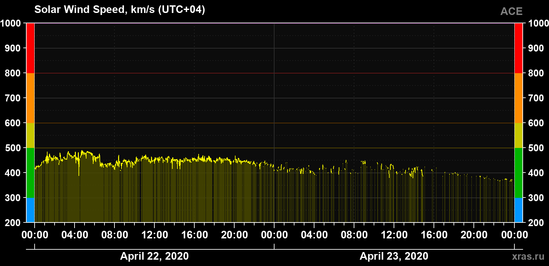Click April 22's '08:00' time label
549x266 pixels.
114,235
